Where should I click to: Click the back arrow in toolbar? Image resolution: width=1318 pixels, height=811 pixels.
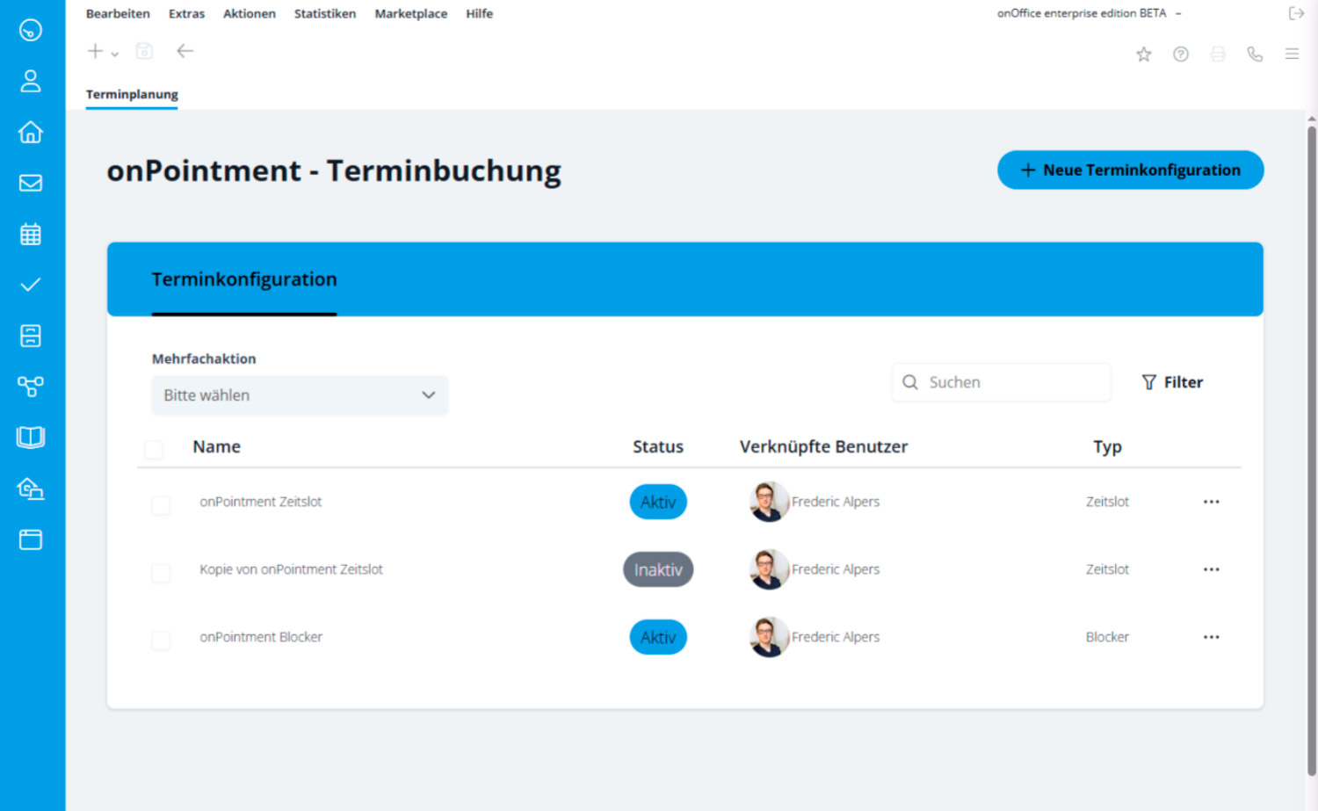pos(185,51)
